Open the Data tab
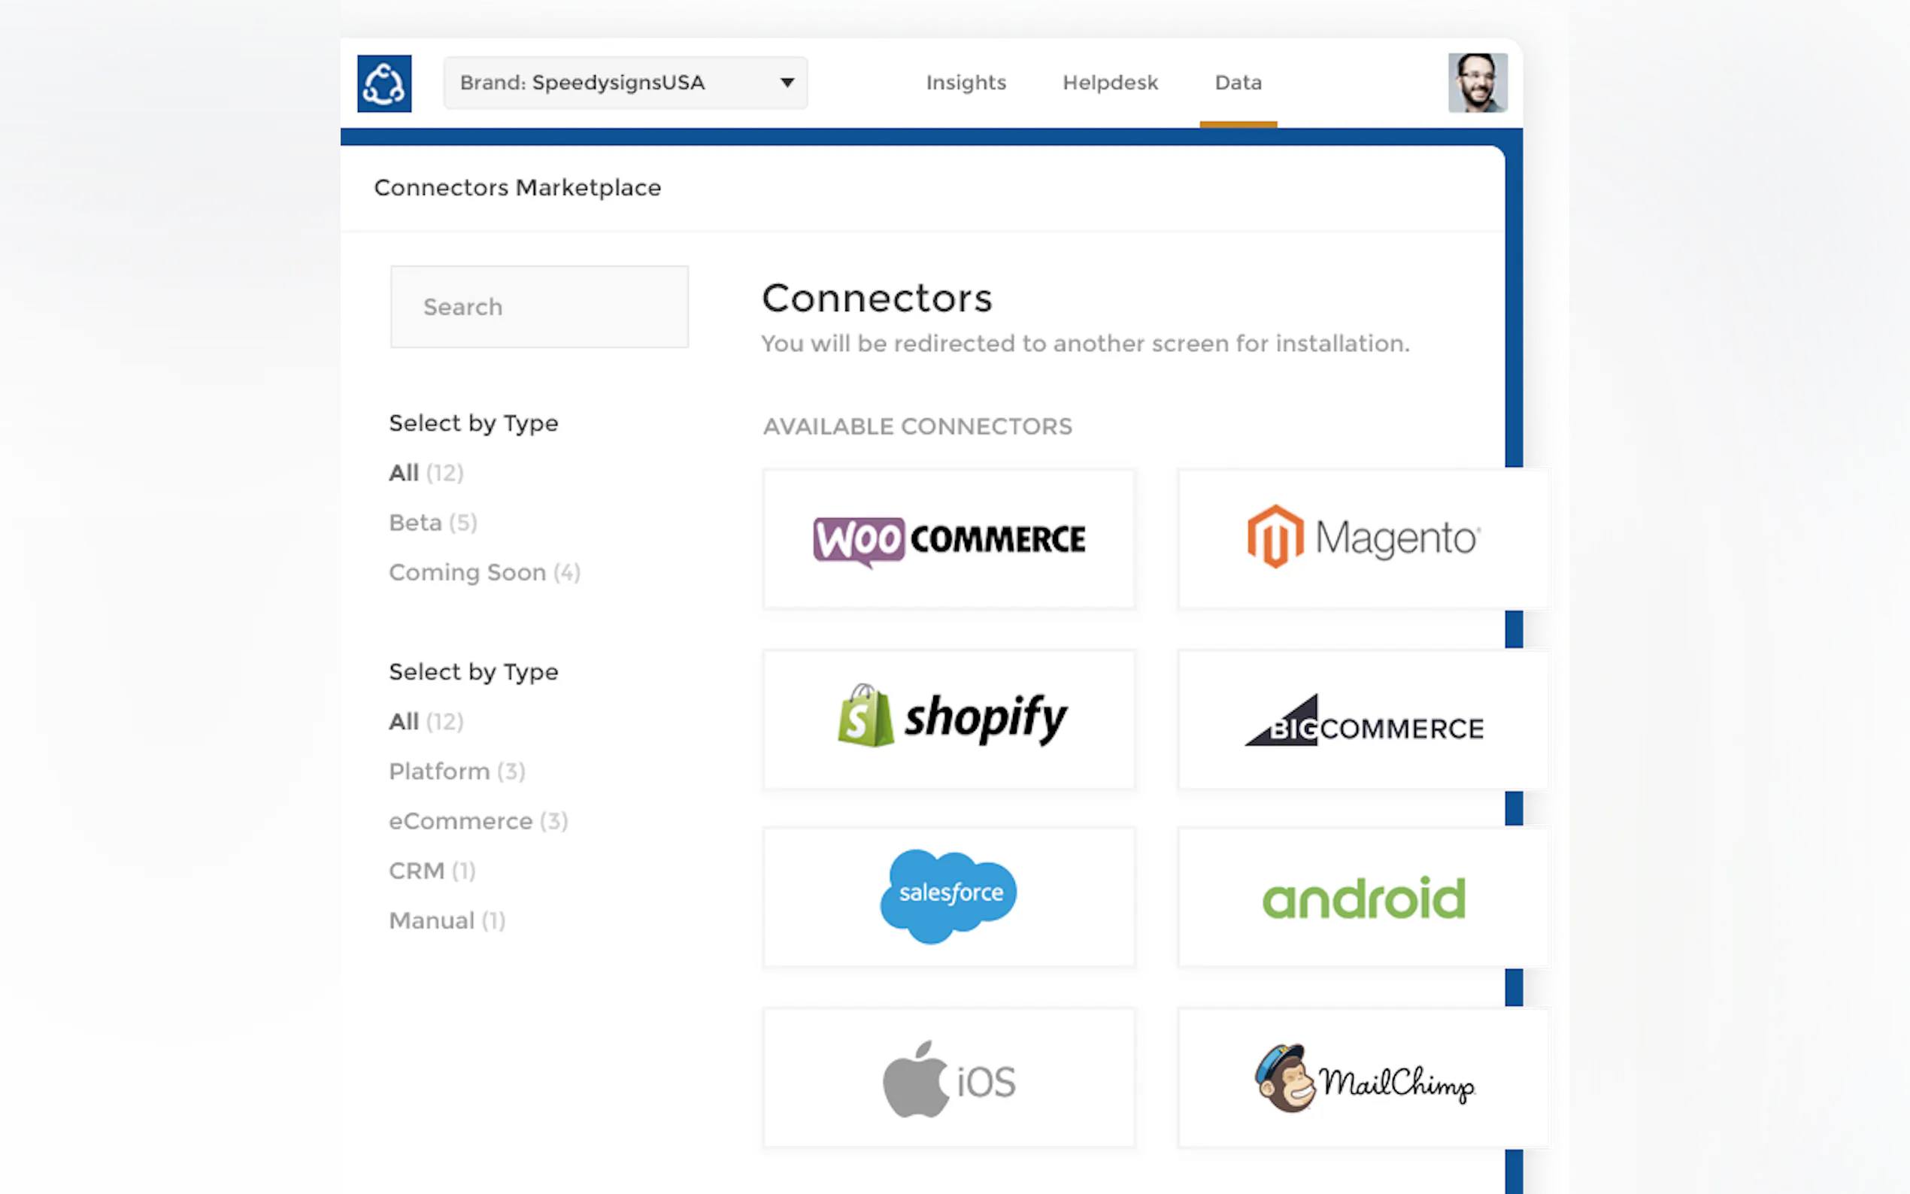The height and width of the screenshot is (1194, 1910). [1237, 83]
